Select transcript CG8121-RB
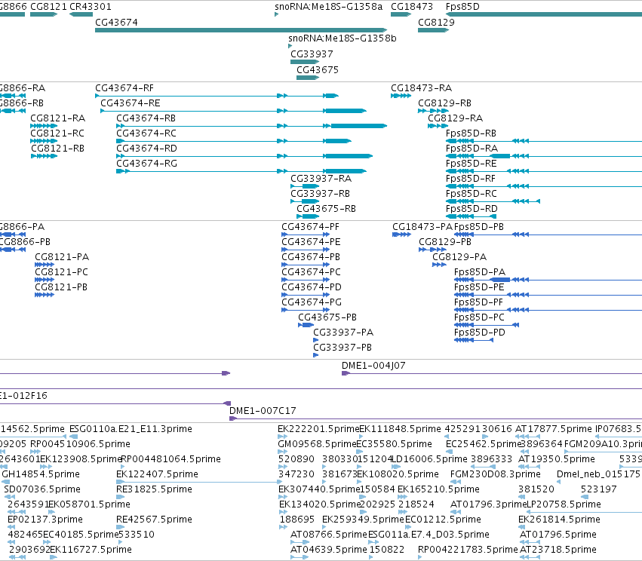The width and height of the screenshot is (642, 561). click(58, 148)
